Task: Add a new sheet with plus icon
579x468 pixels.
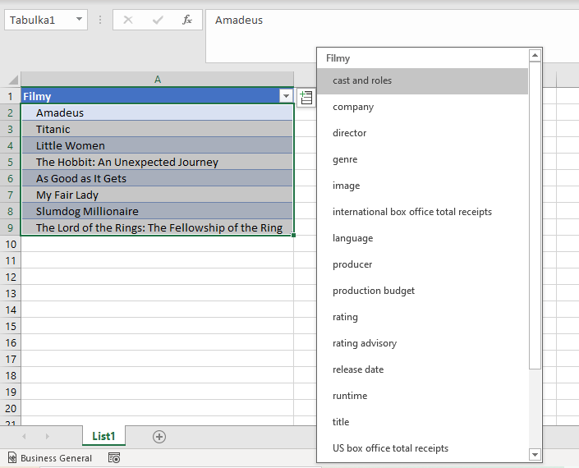Action: click(159, 437)
